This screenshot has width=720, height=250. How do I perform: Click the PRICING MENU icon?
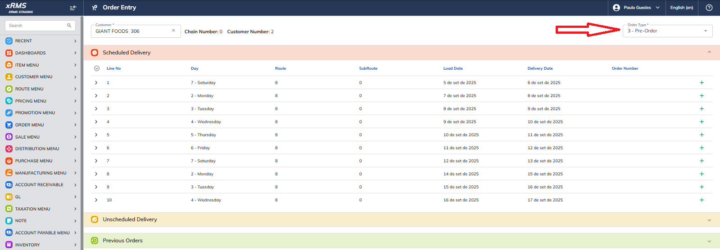(x=9, y=101)
